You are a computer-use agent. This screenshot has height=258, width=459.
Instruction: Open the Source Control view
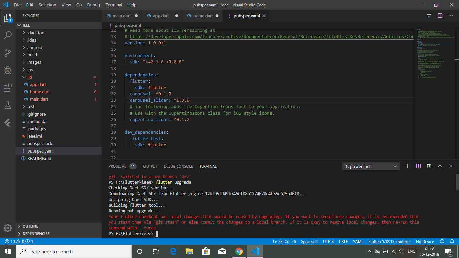pyautogui.click(x=8, y=53)
